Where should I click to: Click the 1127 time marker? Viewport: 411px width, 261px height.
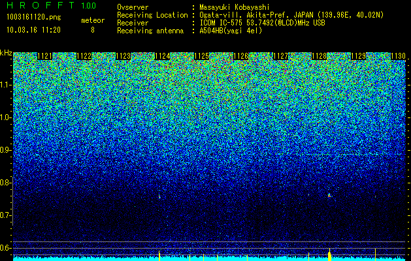pyautogui.click(x=280, y=56)
